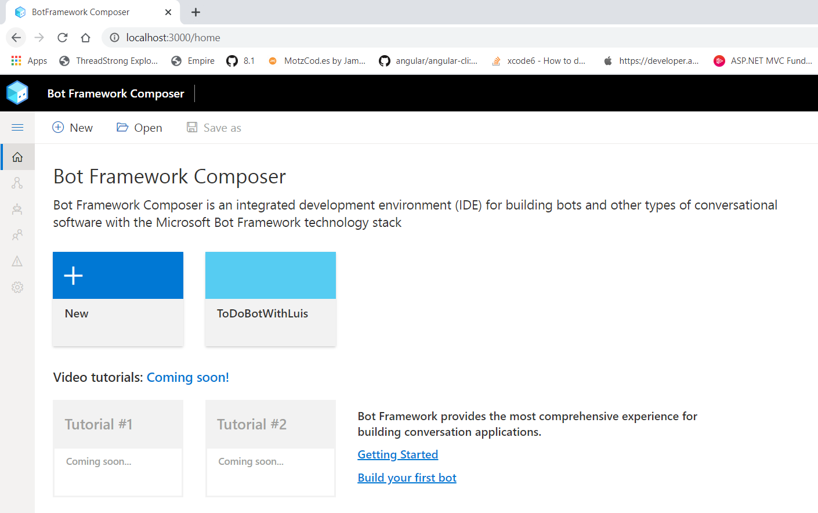Viewport: 818px width, 513px height.
Task: Open the Design Flow sidebar icon
Action: point(17,183)
